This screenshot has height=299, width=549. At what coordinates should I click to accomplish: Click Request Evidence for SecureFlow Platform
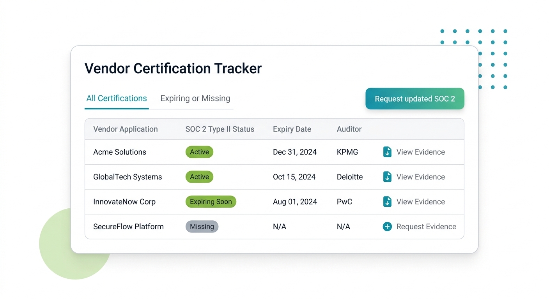(426, 227)
